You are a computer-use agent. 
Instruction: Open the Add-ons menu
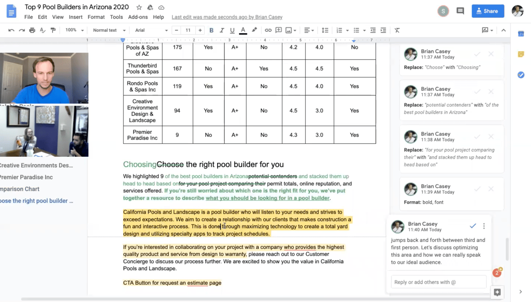point(138,17)
